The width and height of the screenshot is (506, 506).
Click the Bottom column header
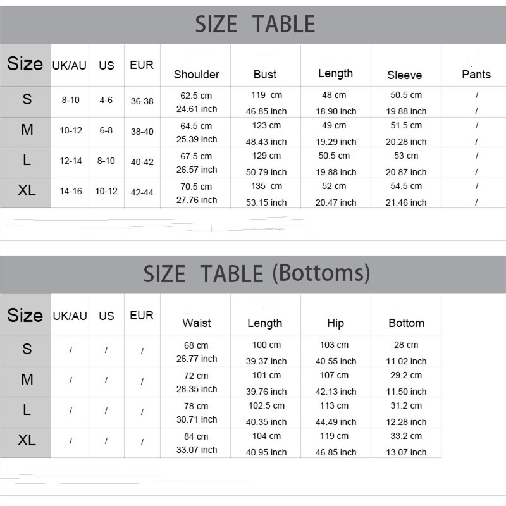coord(406,323)
